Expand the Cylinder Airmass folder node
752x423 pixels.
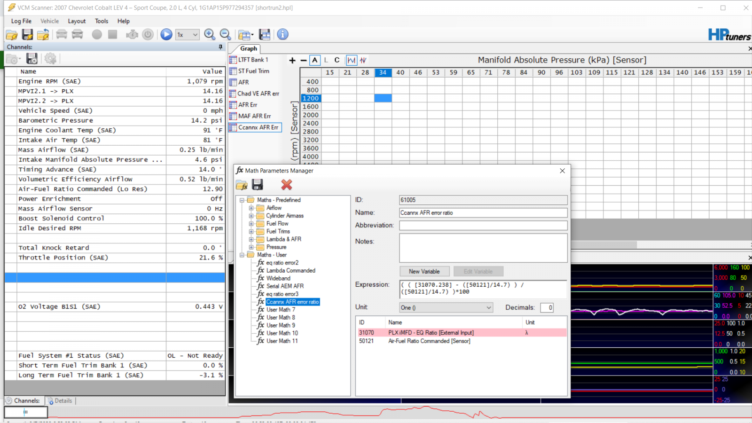[x=251, y=216]
